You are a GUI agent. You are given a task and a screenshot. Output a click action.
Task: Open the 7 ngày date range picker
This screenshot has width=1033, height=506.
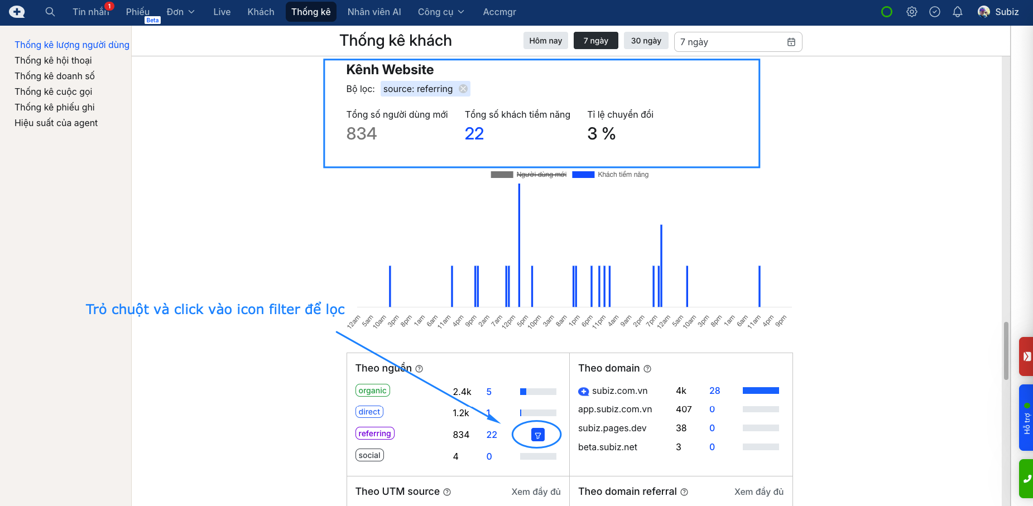[x=737, y=42]
